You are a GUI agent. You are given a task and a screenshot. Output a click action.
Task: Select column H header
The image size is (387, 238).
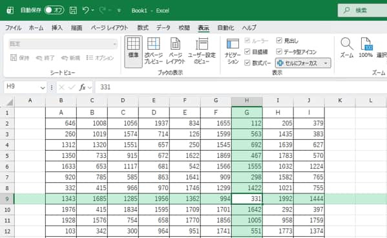coord(247,101)
